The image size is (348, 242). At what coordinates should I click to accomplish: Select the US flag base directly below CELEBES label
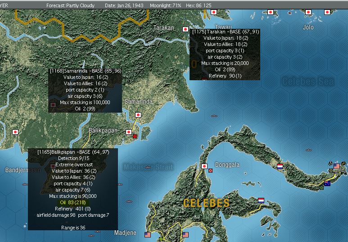185,235
